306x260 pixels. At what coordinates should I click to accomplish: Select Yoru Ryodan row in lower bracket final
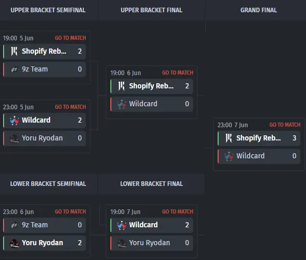coord(152,243)
